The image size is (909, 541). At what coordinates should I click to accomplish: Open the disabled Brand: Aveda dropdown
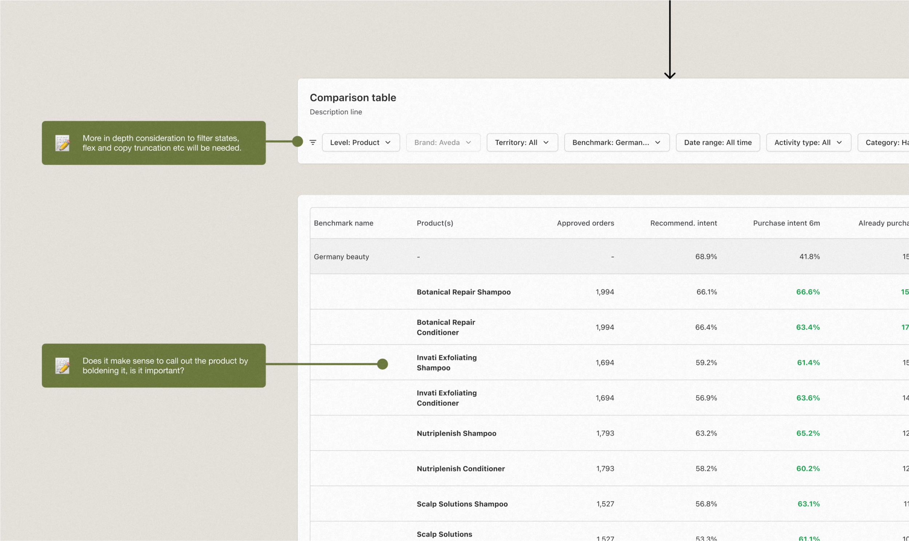pyautogui.click(x=443, y=142)
